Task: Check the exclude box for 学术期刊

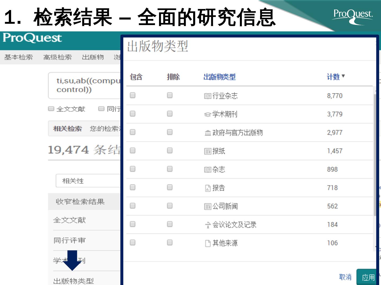Action: click(170, 114)
